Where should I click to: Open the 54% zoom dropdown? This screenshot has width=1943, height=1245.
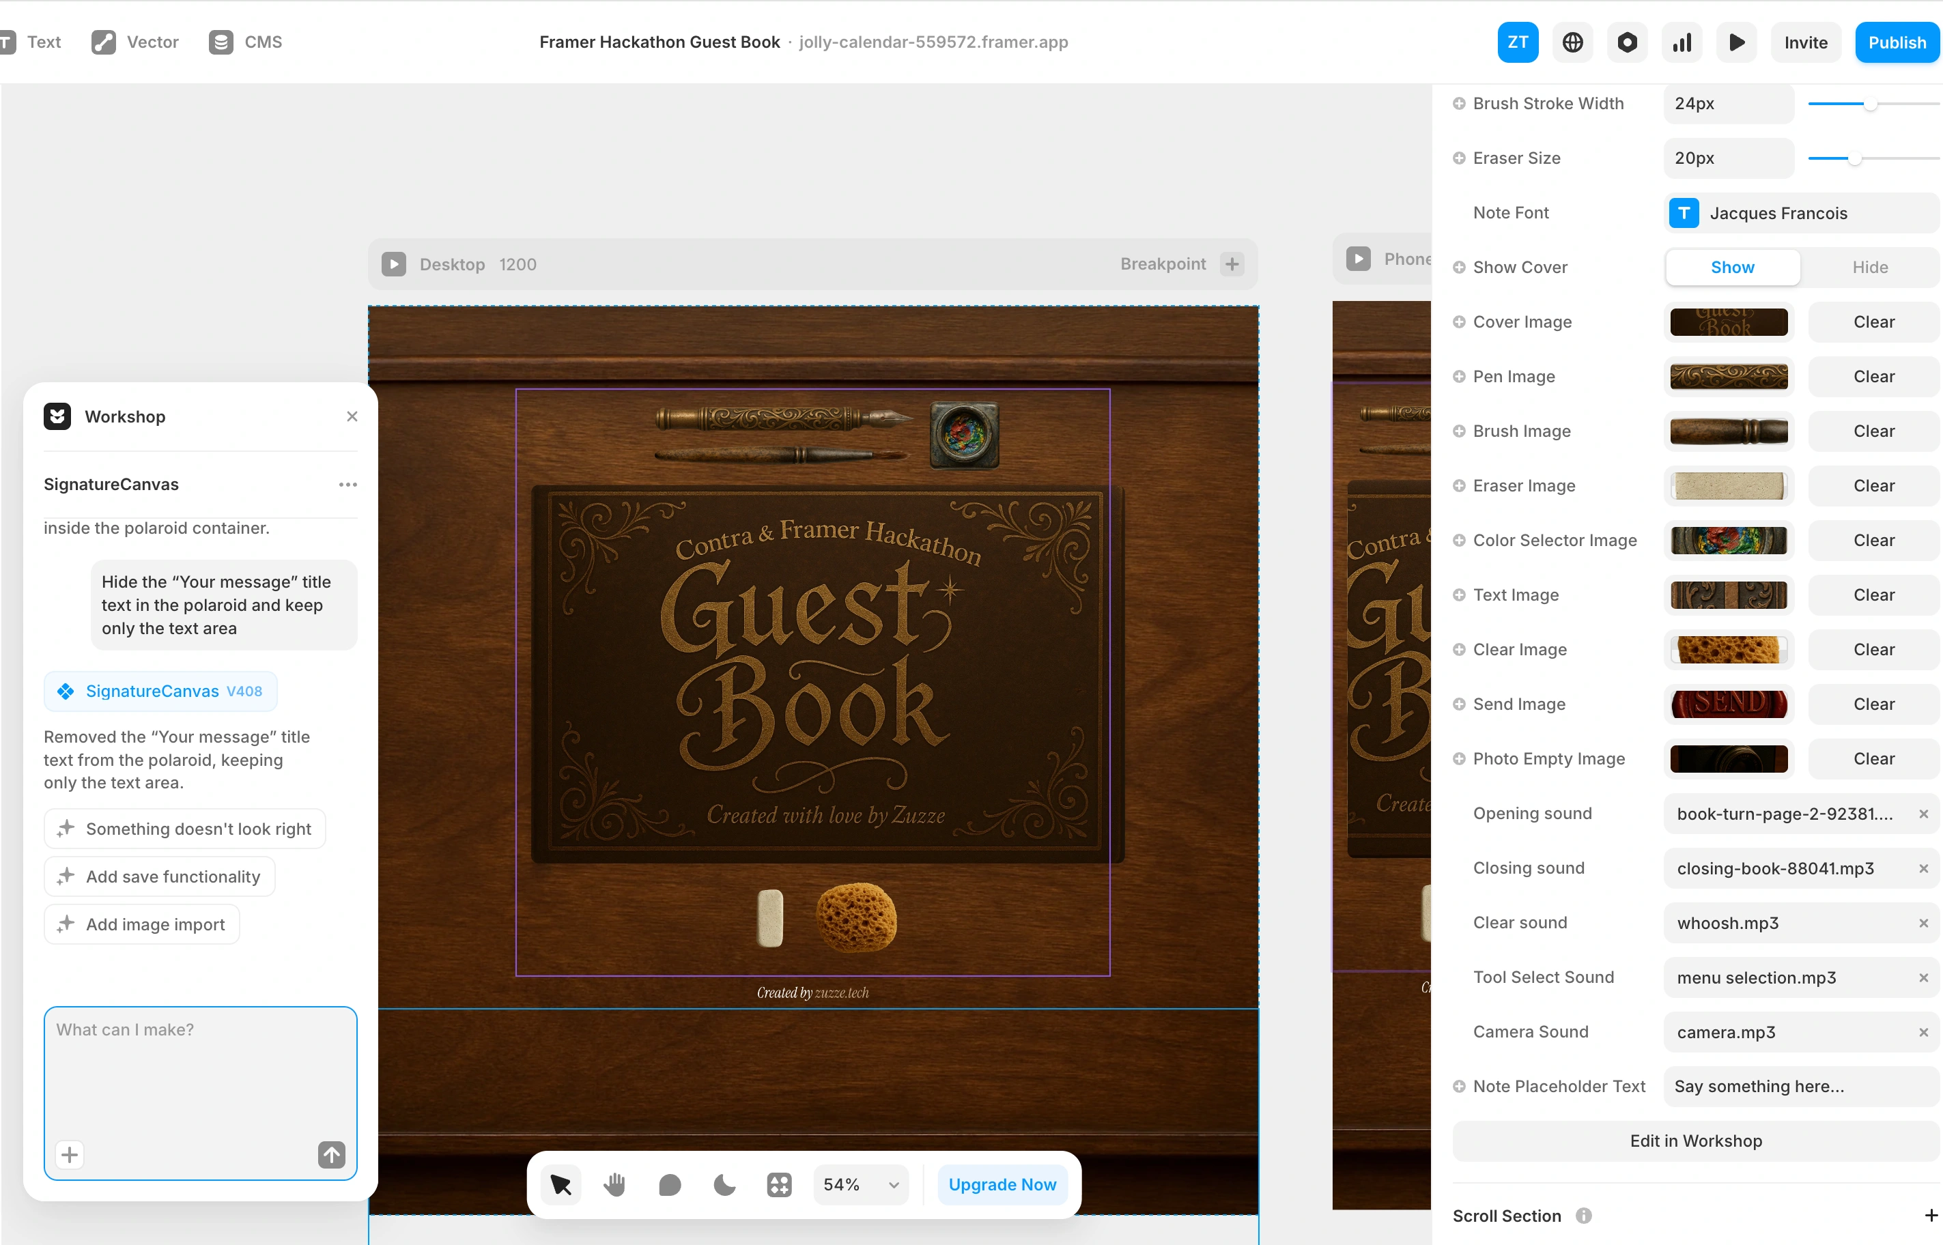pyautogui.click(x=861, y=1184)
